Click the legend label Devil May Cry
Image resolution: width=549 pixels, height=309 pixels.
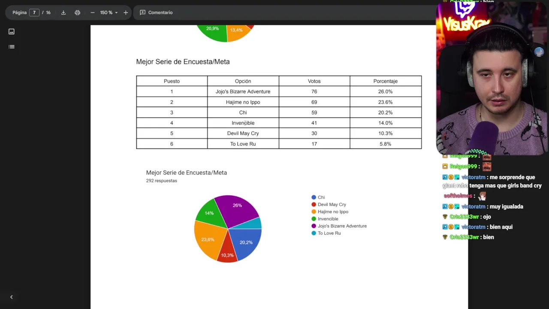click(x=332, y=205)
